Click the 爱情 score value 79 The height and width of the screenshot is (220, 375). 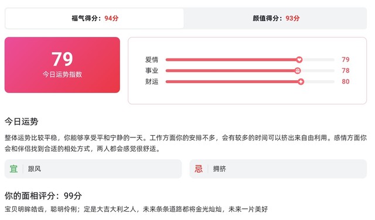pyautogui.click(x=346, y=60)
